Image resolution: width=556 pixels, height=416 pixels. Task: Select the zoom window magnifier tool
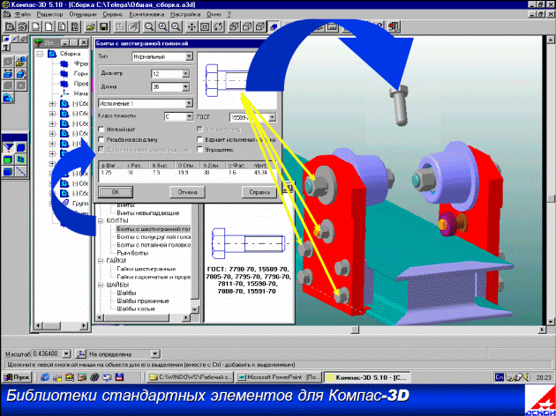click(x=149, y=26)
